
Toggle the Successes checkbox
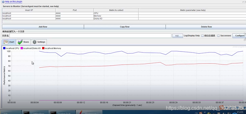[x=218, y=36]
